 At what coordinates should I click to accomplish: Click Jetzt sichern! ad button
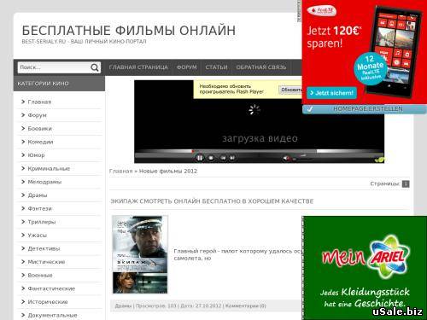[x=331, y=93]
